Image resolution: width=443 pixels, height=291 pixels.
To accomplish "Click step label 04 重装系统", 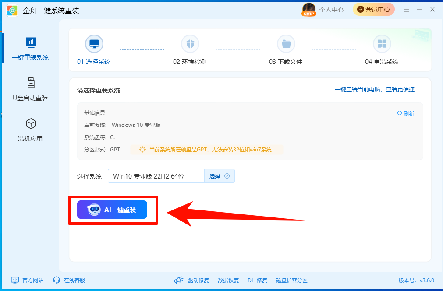I will [382, 62].
